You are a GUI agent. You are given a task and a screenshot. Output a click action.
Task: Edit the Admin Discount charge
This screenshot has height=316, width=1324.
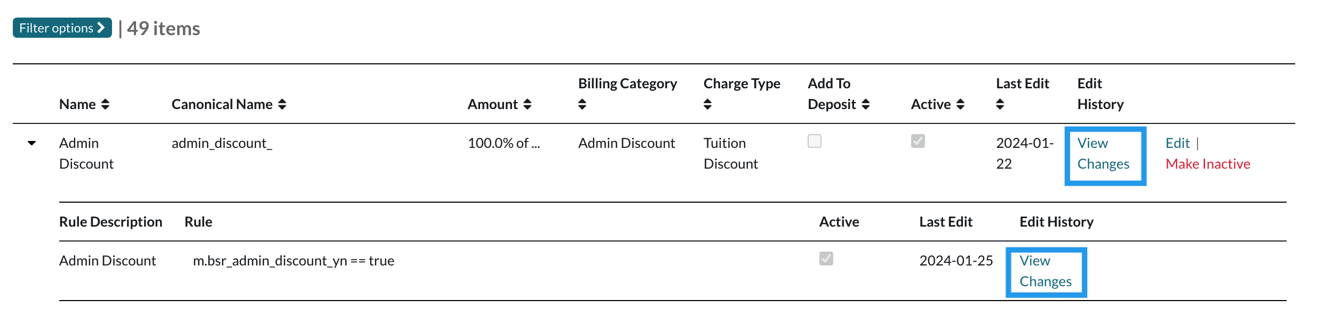click(x=1177, y=143)
